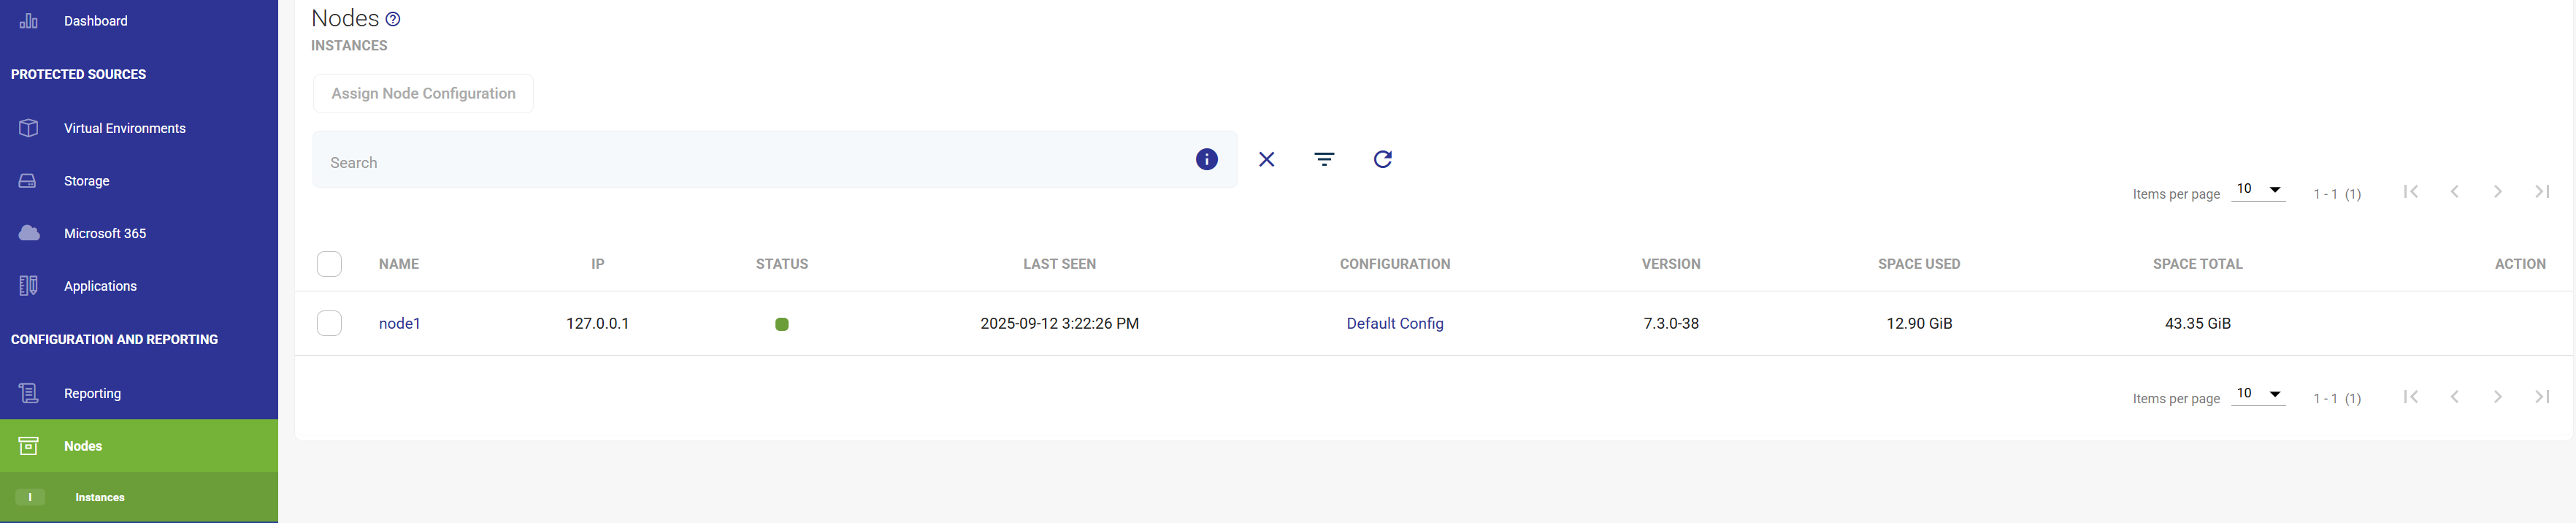
Task: Open the Default Config link
Action: click(1394, 323)
